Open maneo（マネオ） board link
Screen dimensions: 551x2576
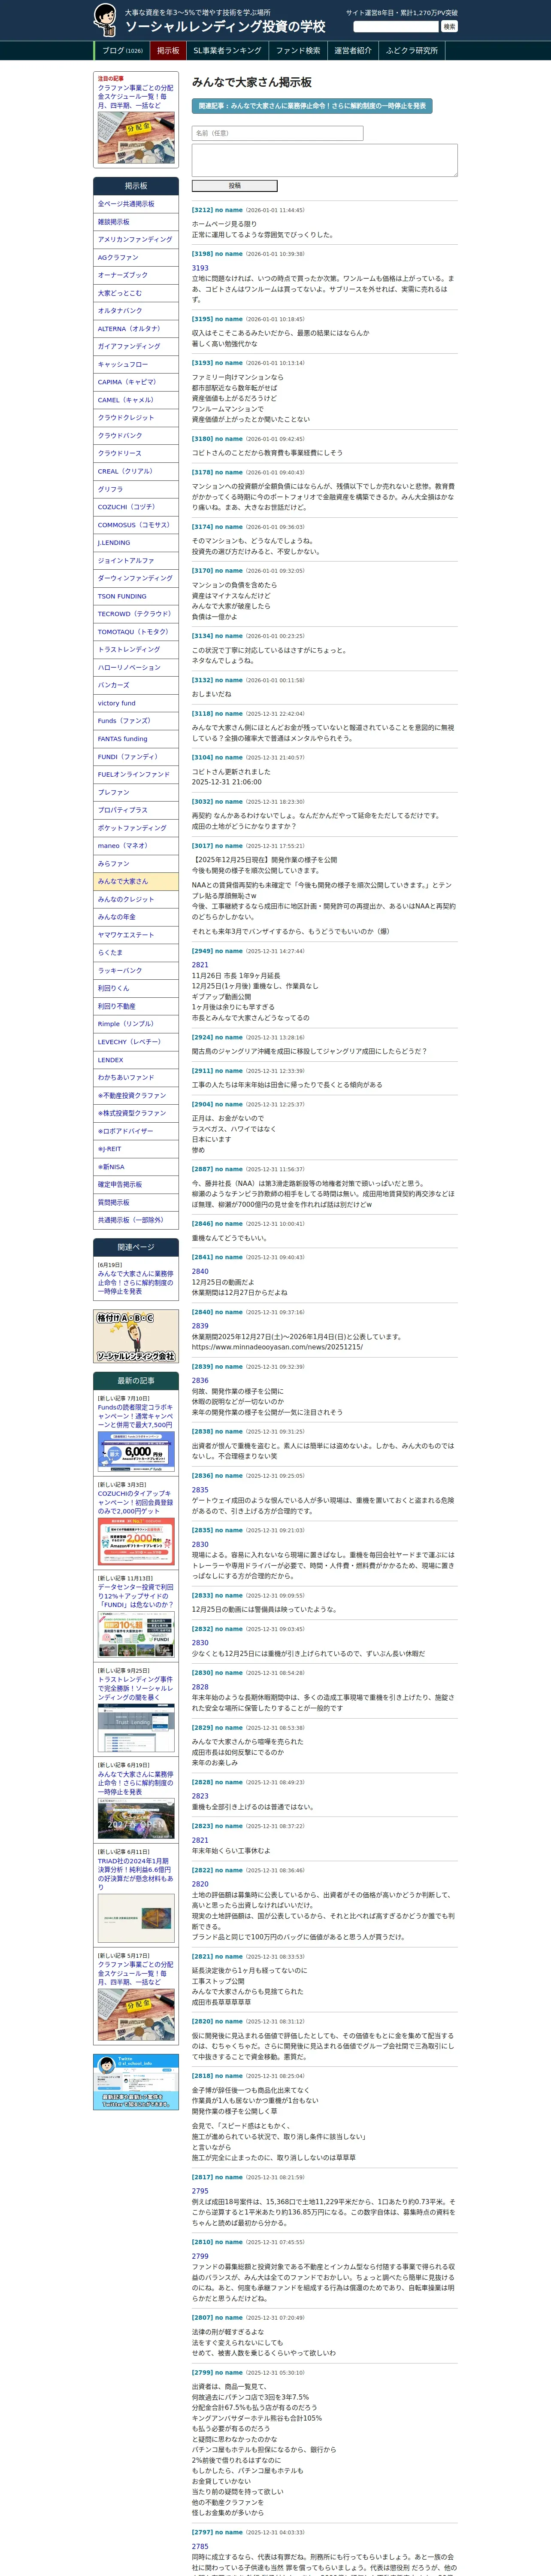coord(136,846)
